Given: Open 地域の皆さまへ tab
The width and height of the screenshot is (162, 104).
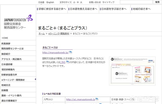Looking at the screenshot, I should [146, 9].
